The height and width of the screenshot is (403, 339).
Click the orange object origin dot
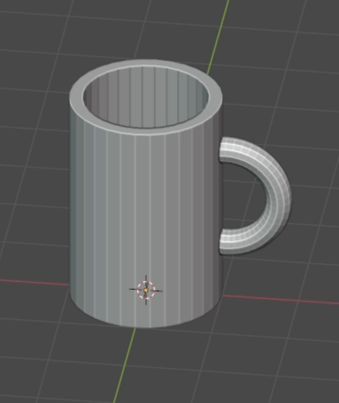146,290
